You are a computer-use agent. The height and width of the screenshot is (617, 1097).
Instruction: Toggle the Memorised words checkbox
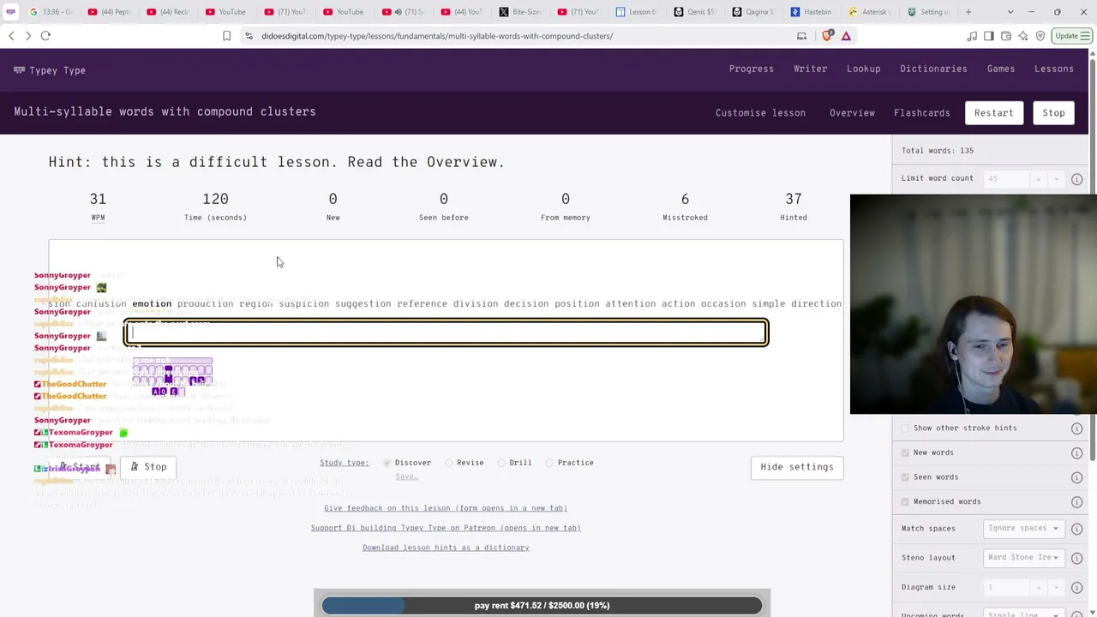(906, 501)
